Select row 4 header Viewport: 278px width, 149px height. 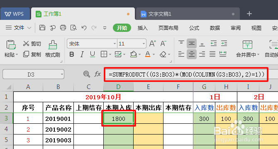pyautogui.click(x=6, y=129)
